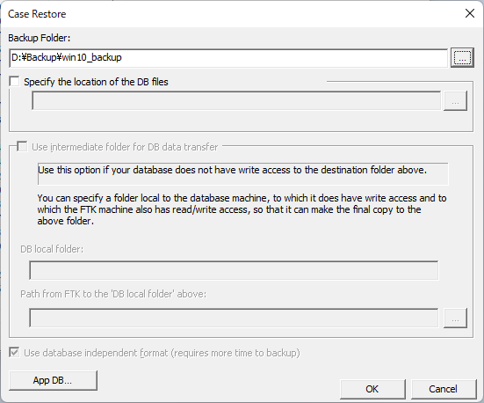Browse for the Backup Folder path
The width and height of the screenshot is (484, 403).
pos(462,57)
